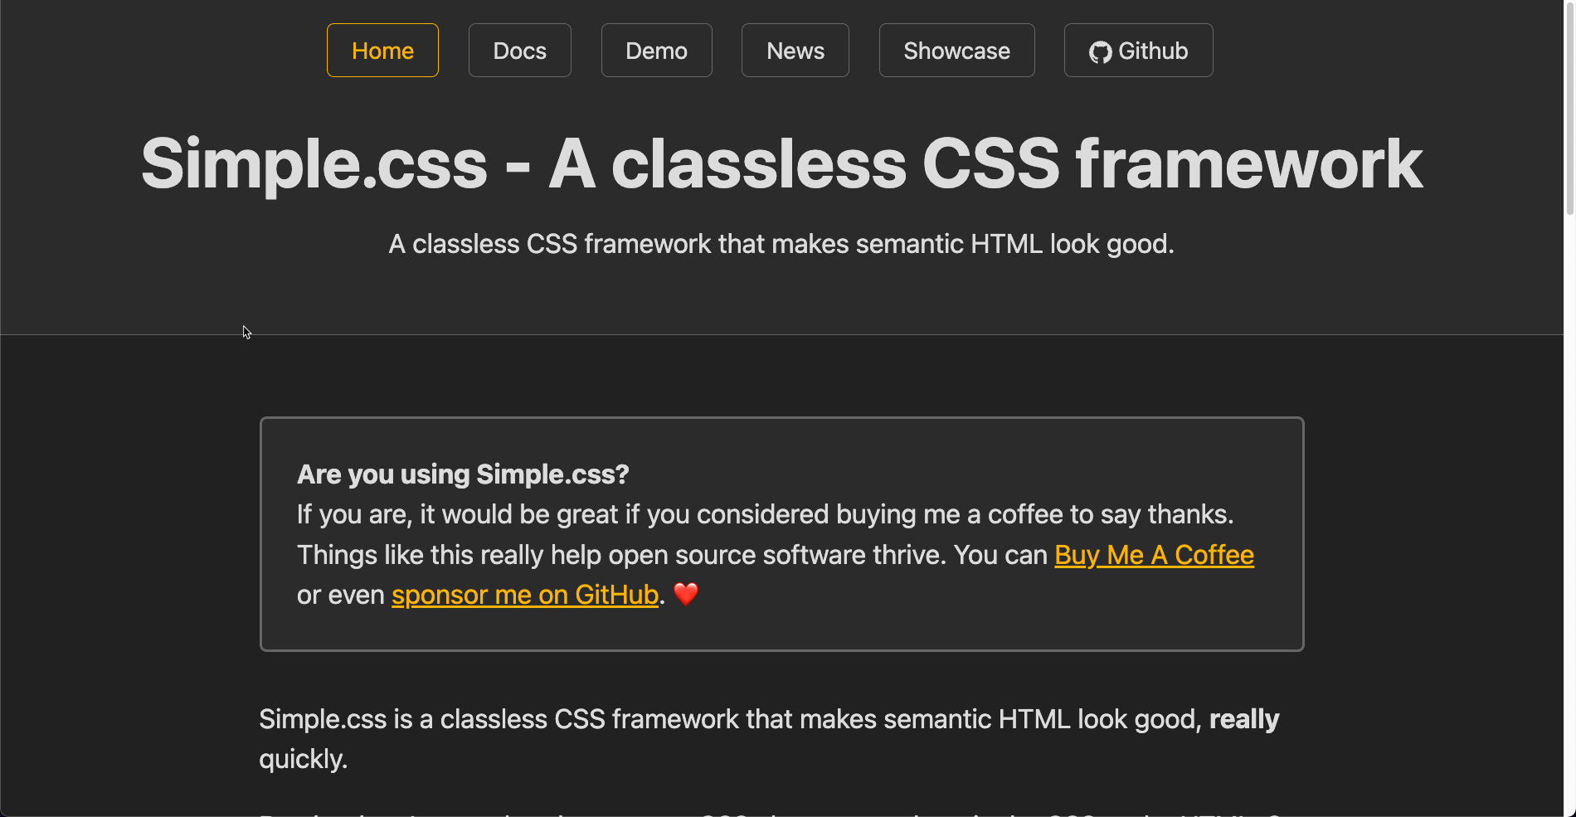Image resolution: width=1576 pixels, height=817 pixels.
Task: Open the Home navigation button
Action: [x=382, y=51]
